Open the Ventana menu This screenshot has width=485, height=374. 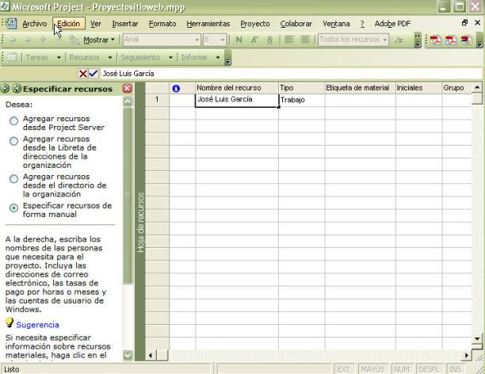tap(336, 24)
